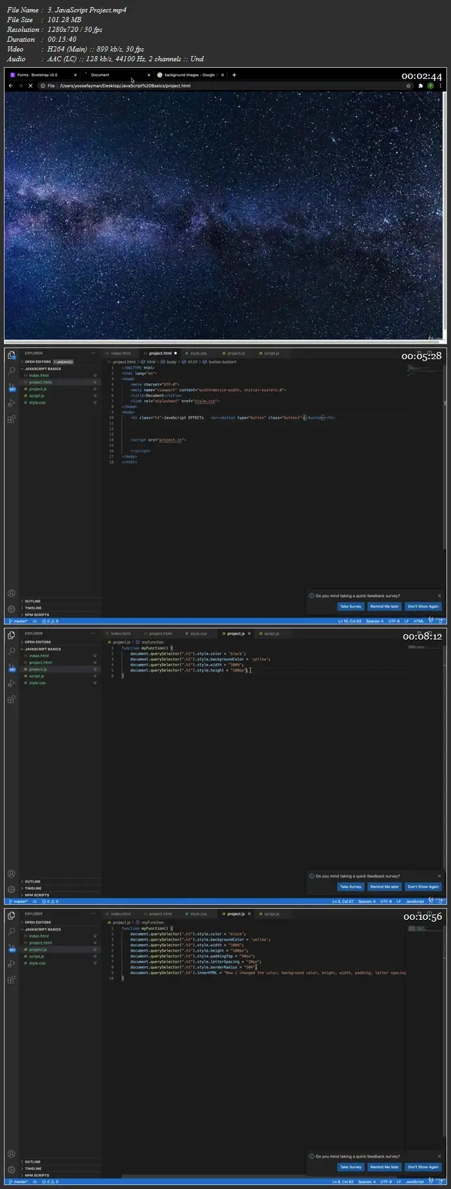The image size is (451, 1189).
Task: Click Remind Me later in 00:05:28 frame
Action: coord(384,606)
